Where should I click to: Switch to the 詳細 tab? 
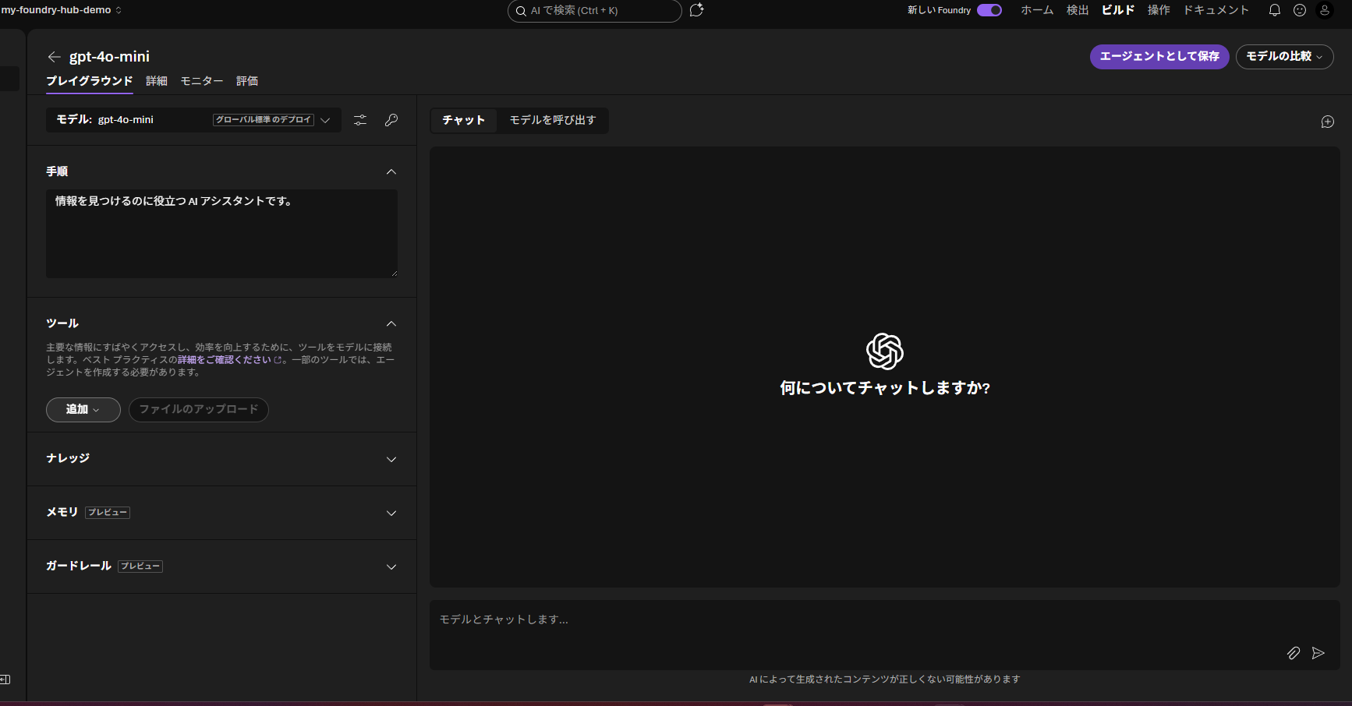point(157,81)
